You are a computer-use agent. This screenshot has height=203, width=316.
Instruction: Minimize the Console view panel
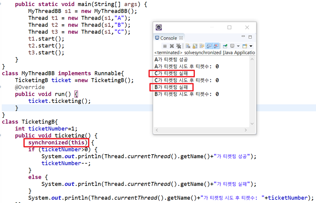coord(243,37)
